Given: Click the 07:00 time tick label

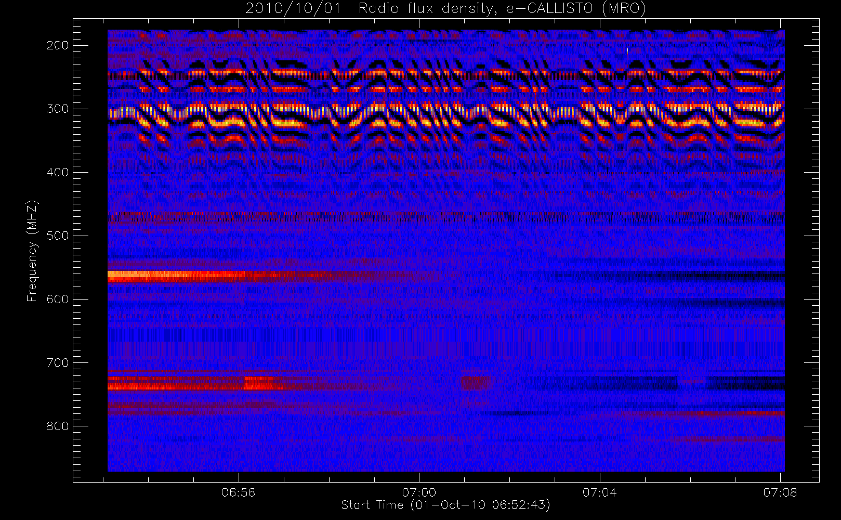Looking at the screenshot, I should click(x=419, y=492).
